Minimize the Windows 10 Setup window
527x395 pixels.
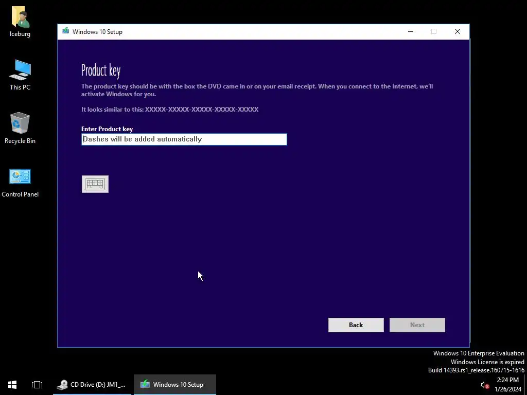point(411,31)
